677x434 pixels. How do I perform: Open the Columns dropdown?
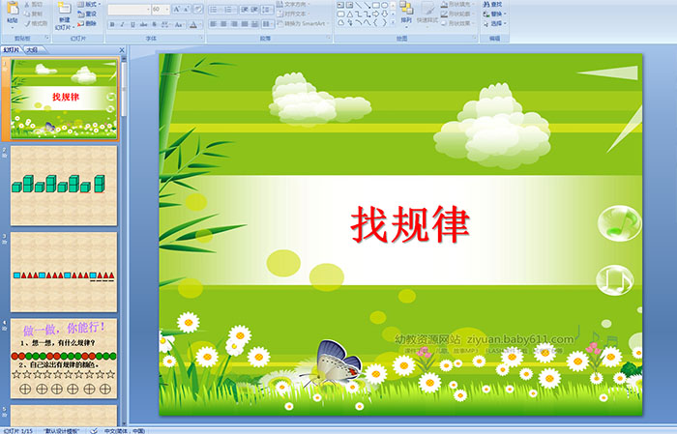point(268,24)
